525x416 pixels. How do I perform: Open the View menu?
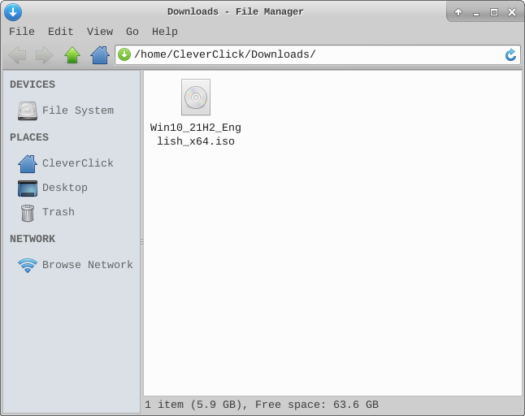click(100, 32)
